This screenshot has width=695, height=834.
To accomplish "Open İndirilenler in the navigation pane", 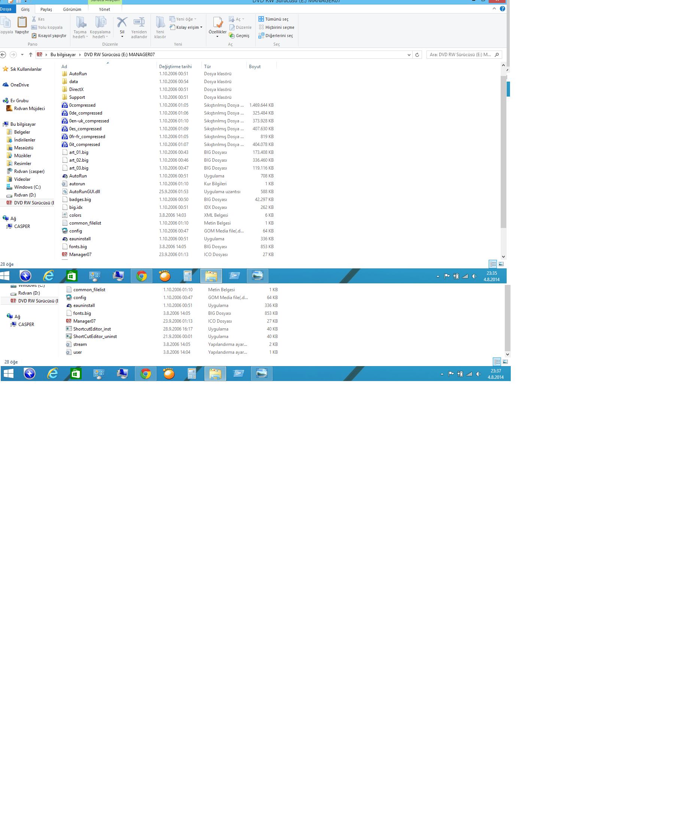I will [x=25, y=140].
